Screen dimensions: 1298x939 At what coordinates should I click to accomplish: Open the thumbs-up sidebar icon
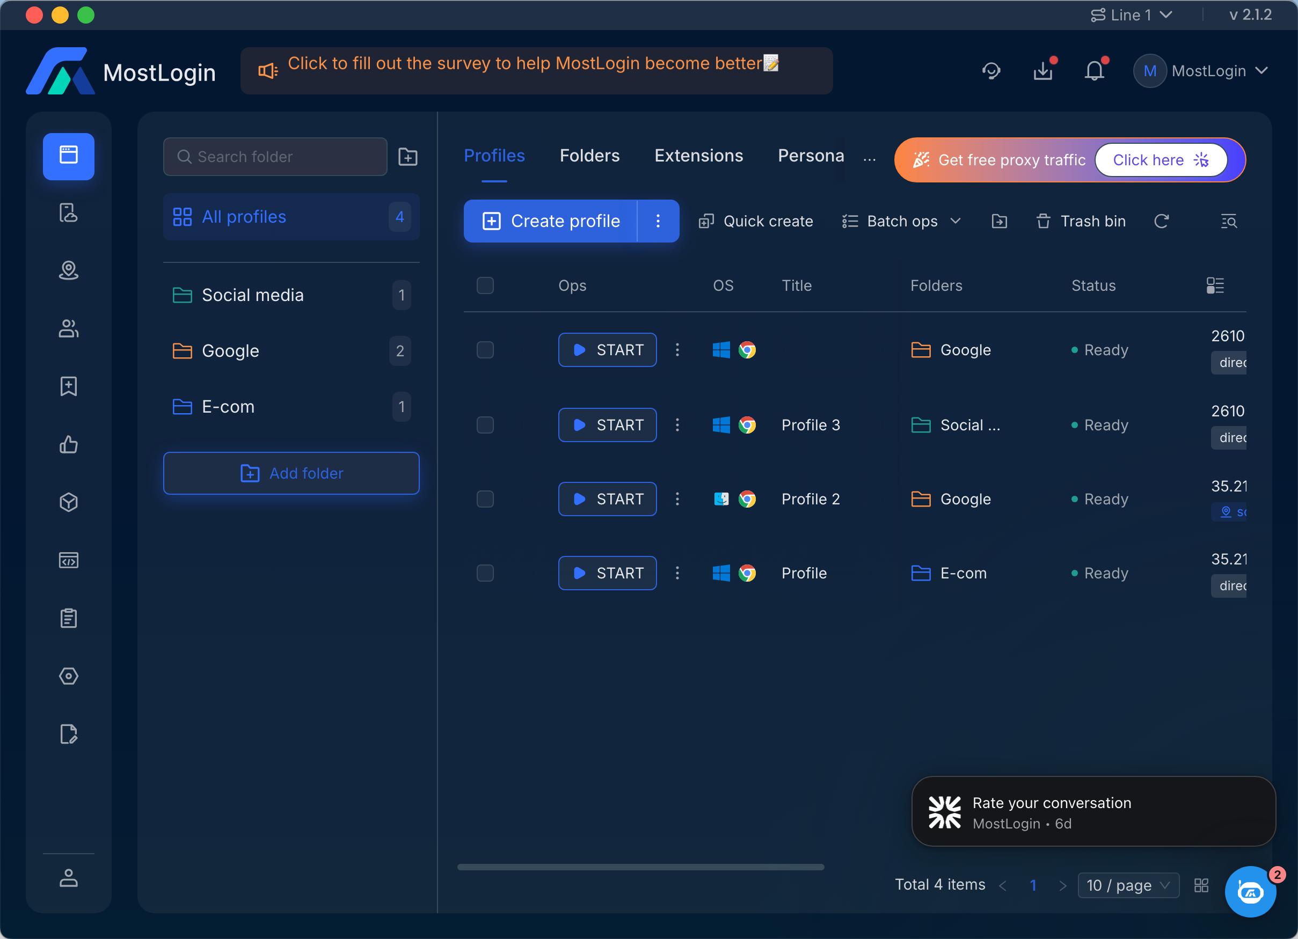pos(69,444)
